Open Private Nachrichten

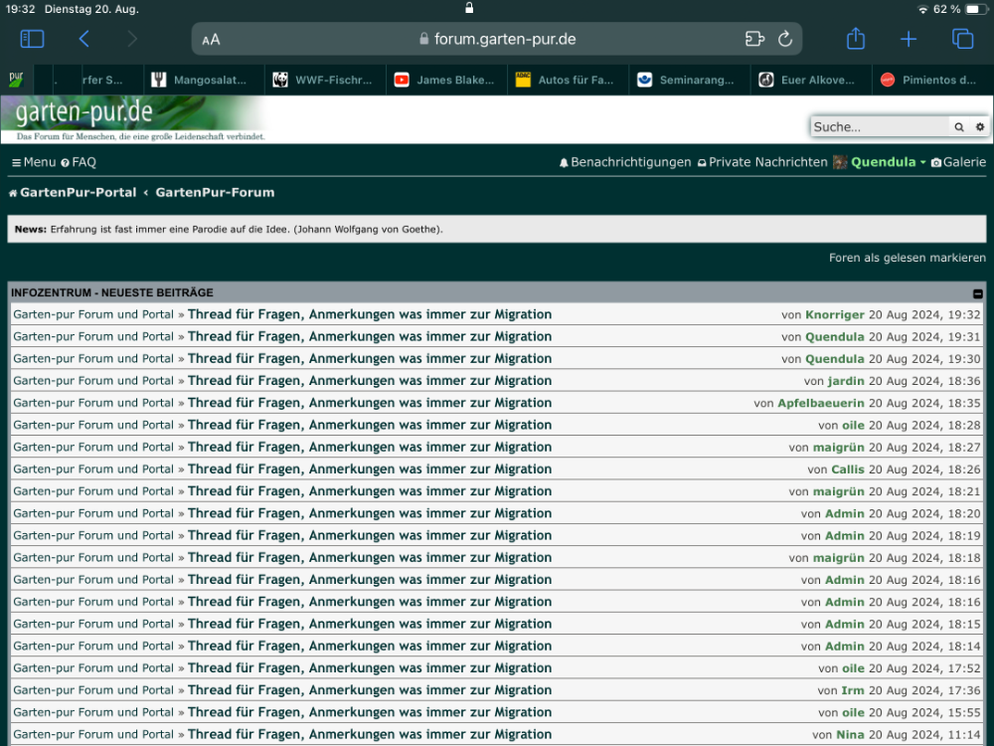(761, 162)
